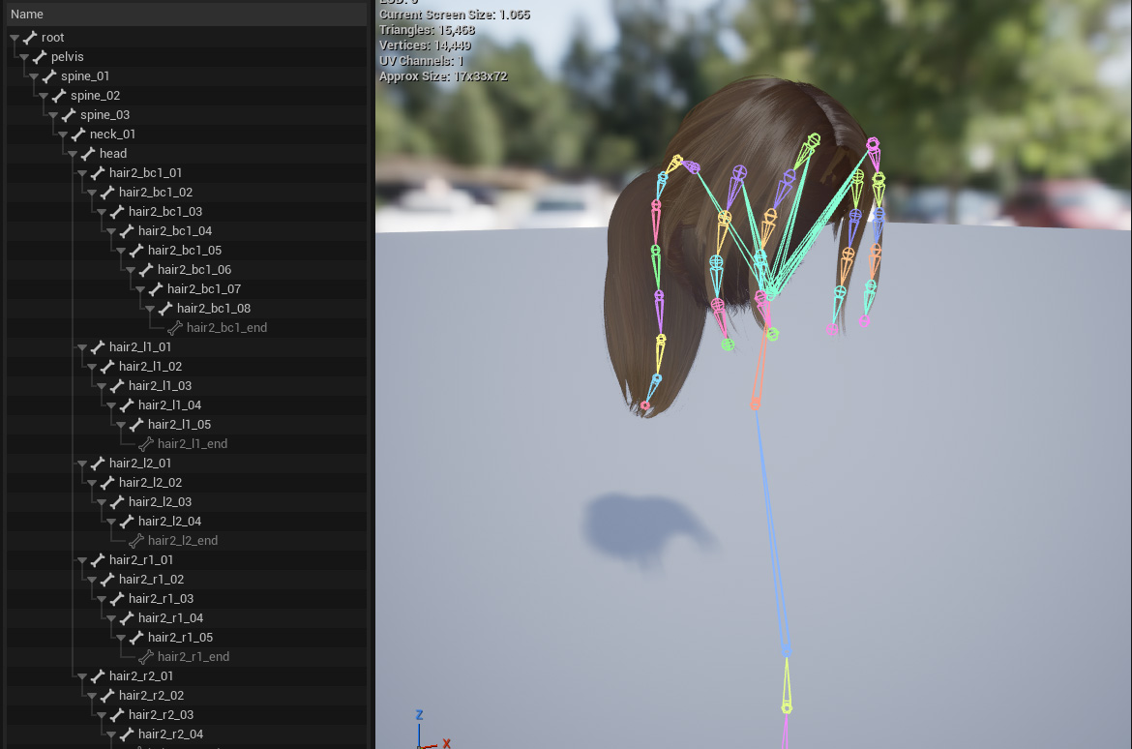This screenshot has width=1132, height=749.
Task: Click the greyed bone icon of hair2_l2_end
Action: coord(135,541)
